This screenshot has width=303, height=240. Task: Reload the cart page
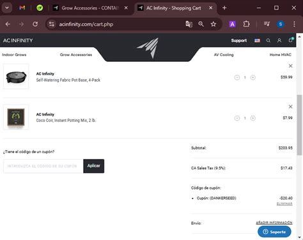tap(35, 24)
